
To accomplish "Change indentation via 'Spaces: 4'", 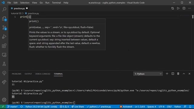I will point(152,107).
